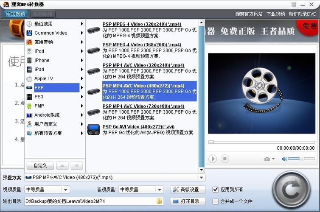The width and height of the screenshot is (320, 212).
Task: Open the 下载视频 link
Action: [x=276, y=14]
